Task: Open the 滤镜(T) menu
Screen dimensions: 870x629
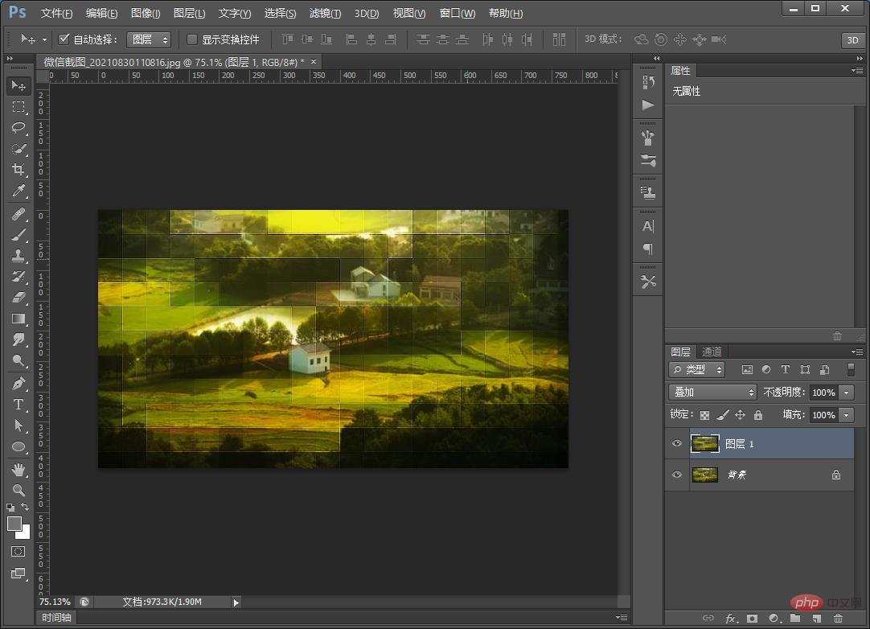Action: 325,14
